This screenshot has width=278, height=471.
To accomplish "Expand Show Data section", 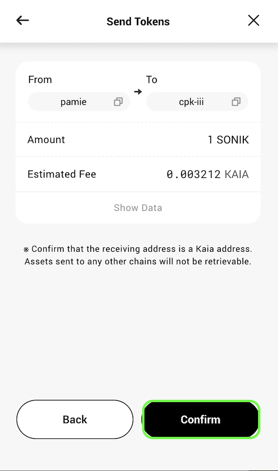I will tap(138, 207).
